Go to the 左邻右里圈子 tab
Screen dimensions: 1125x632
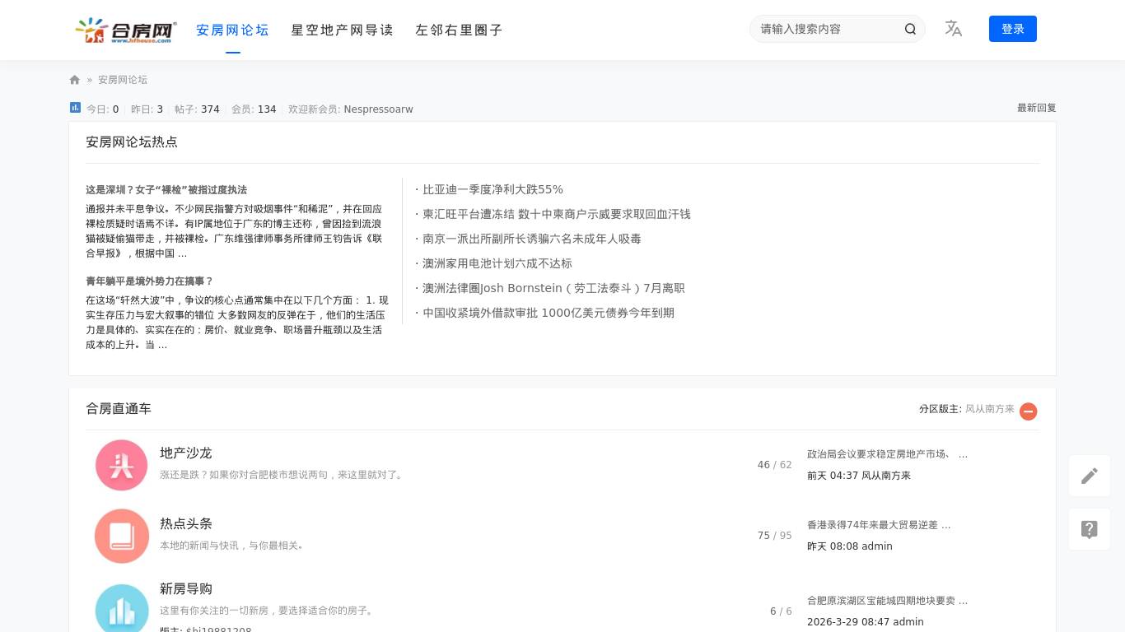459,30
